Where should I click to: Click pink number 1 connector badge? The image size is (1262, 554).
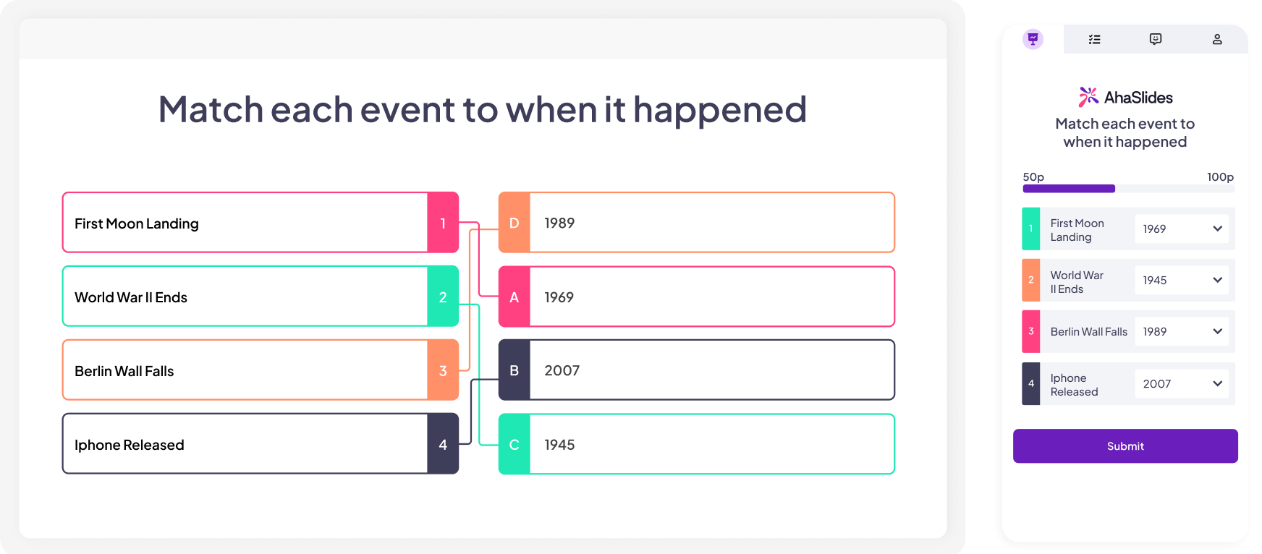pos(443,223)
